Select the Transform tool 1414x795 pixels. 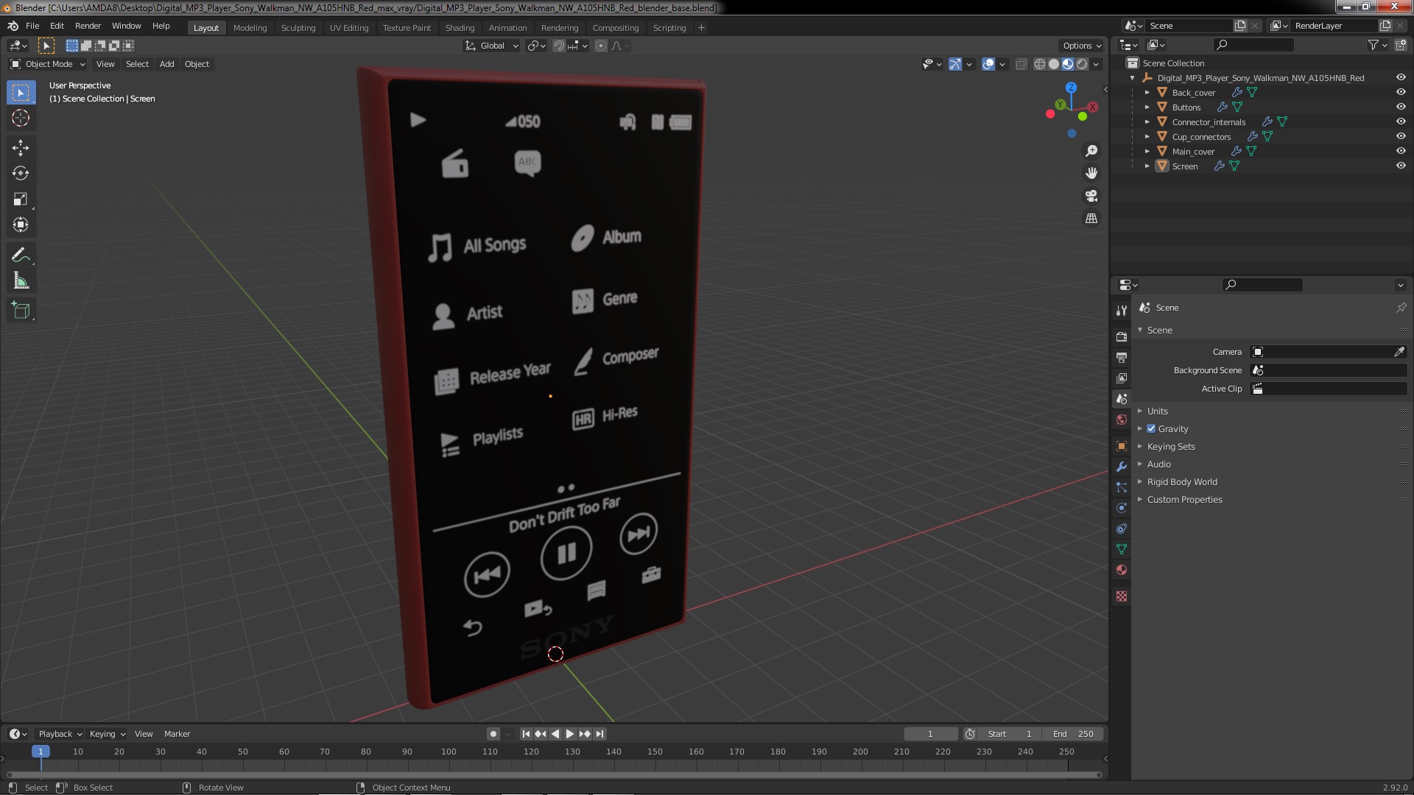click(21, 225)
